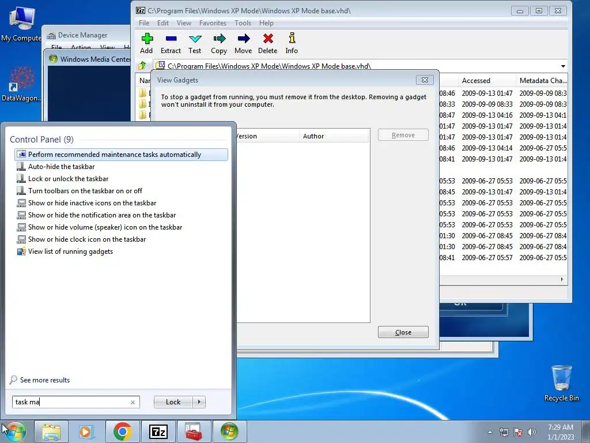Click the network tray icon
The width and height of the screenshot is (590, 443).
(x=504, y=432)
